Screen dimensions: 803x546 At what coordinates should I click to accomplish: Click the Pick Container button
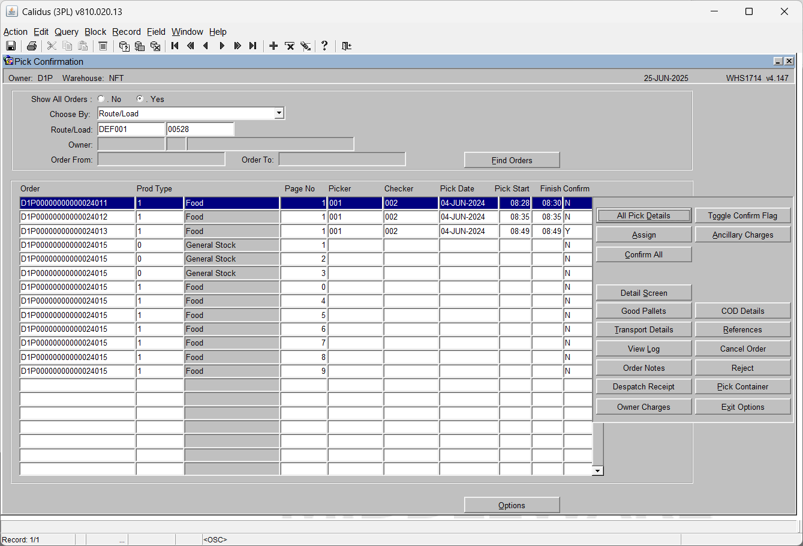pos(742,387)
